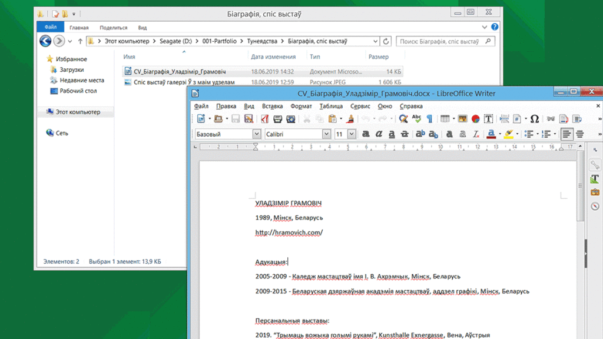
Task: Toggle Underline formatting
Action: click(x=392, y=134)
